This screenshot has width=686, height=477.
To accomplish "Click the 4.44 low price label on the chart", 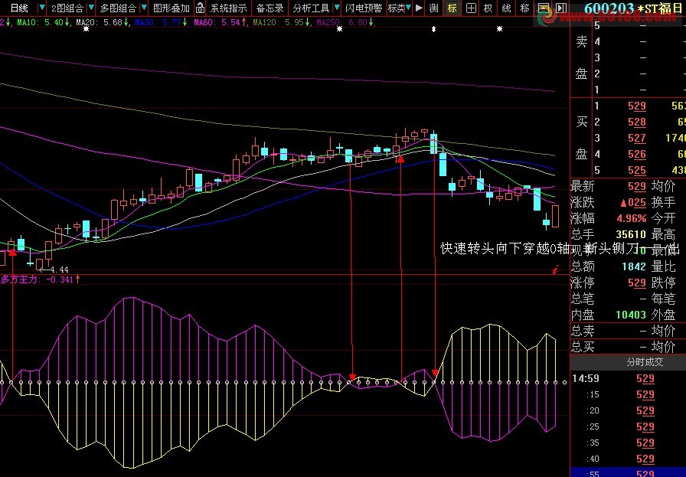I will 59,270.
